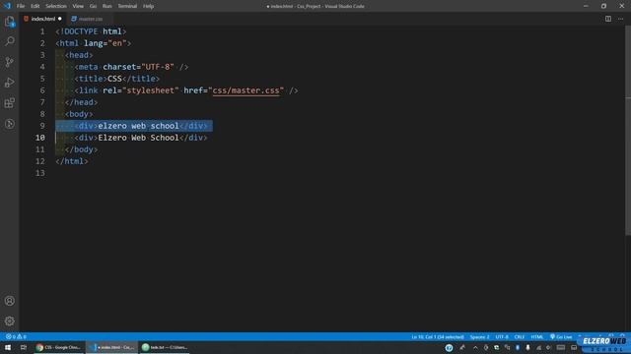Screen dimensions: 631x354
Task: Open the Terminal menu
Action: pyautogui.click(x=127, y=6)
